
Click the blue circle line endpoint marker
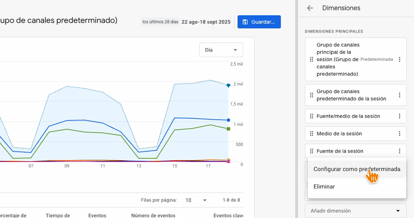pos(228,120)
